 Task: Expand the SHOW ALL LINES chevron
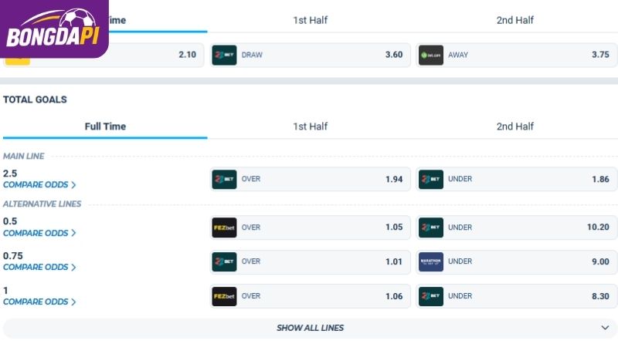(x=605, y=328)
